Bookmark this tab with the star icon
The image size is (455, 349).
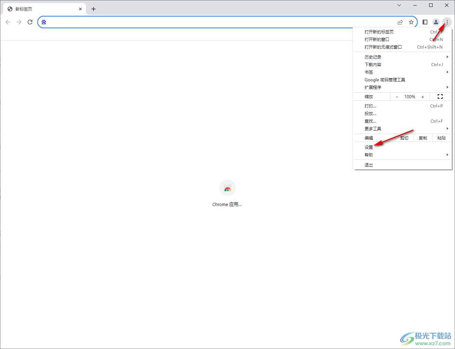(x=411, y=22)
